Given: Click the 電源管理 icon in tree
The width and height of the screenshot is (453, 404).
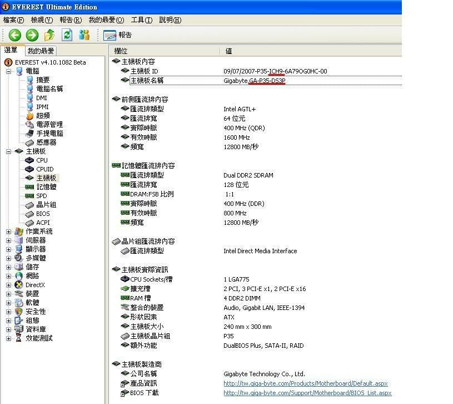Looking at the screenshot, I should 29,125.
